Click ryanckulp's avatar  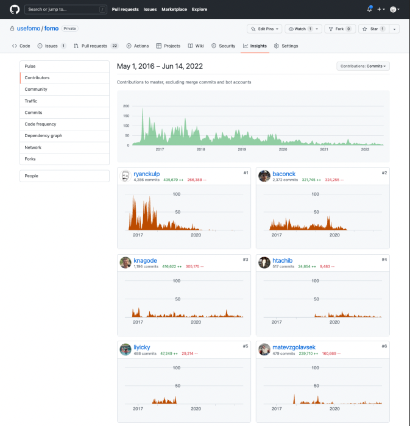point(125,176)
